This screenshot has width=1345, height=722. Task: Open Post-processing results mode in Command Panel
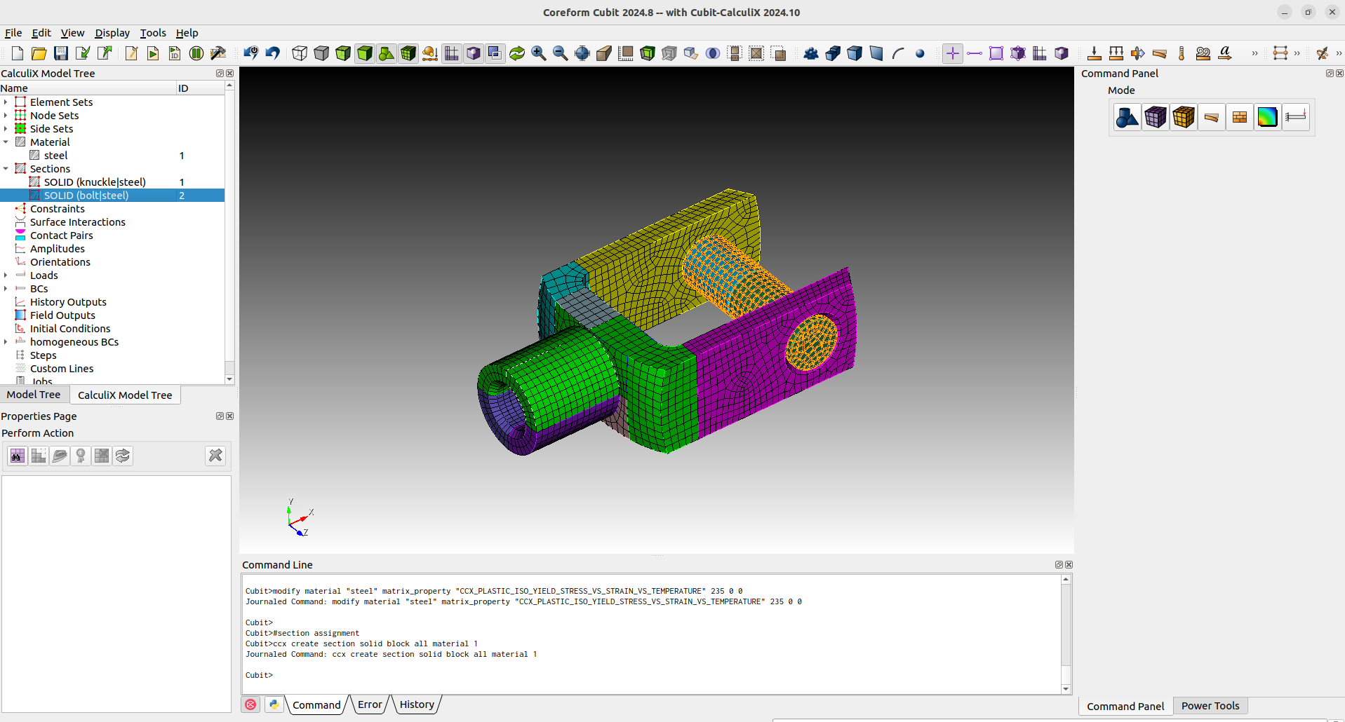1268,116
